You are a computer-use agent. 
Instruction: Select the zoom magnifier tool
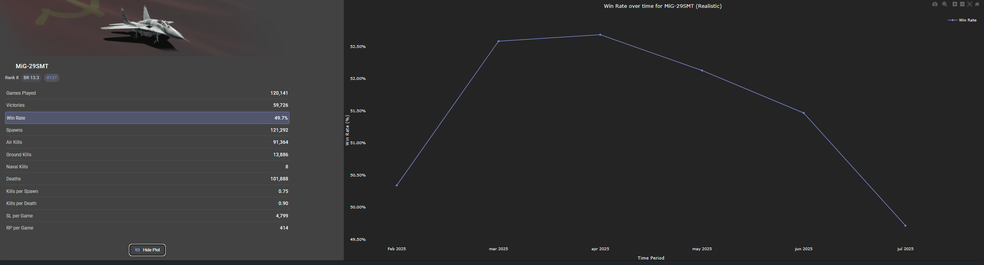pos(945,4)
